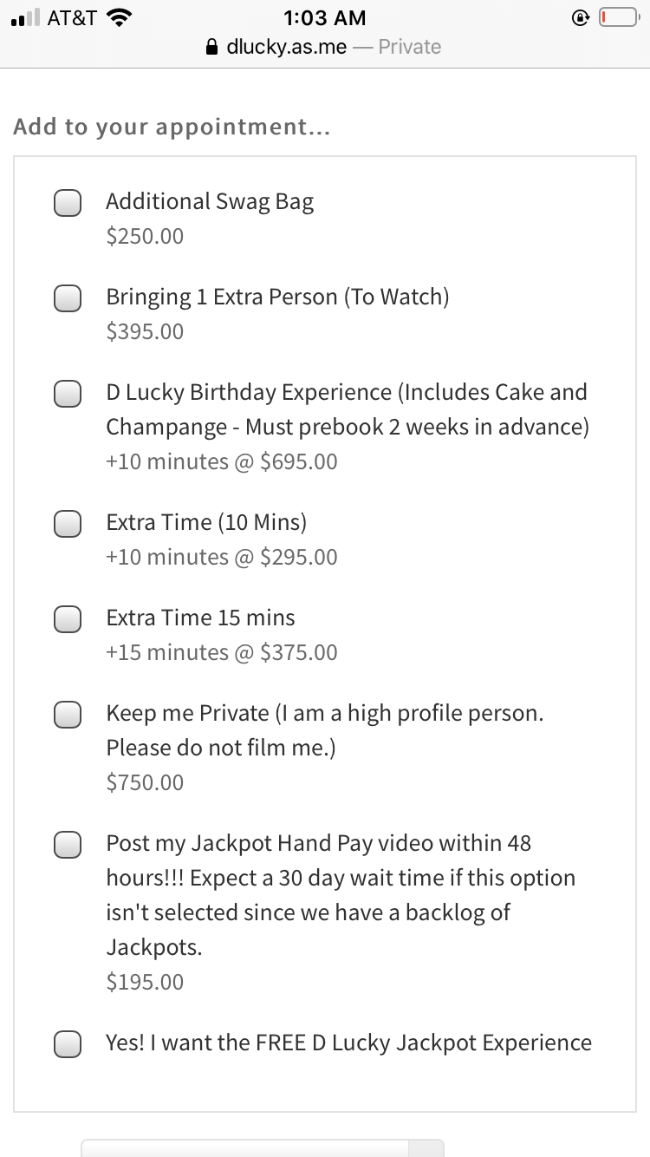Click the Add to your appointment heading
The width and height of the screenshot is (650, 1157).
[172, 127]
